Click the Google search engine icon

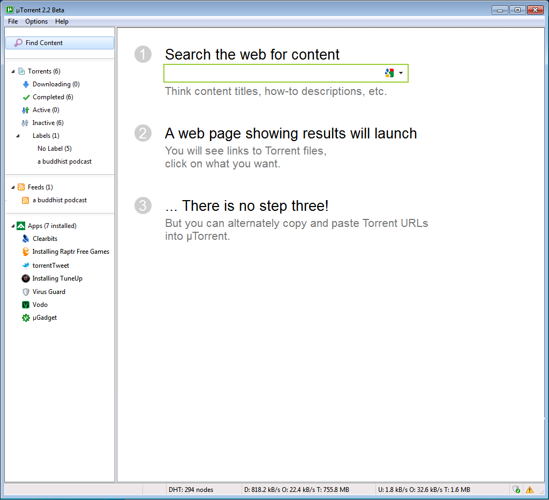click(389, 73)
